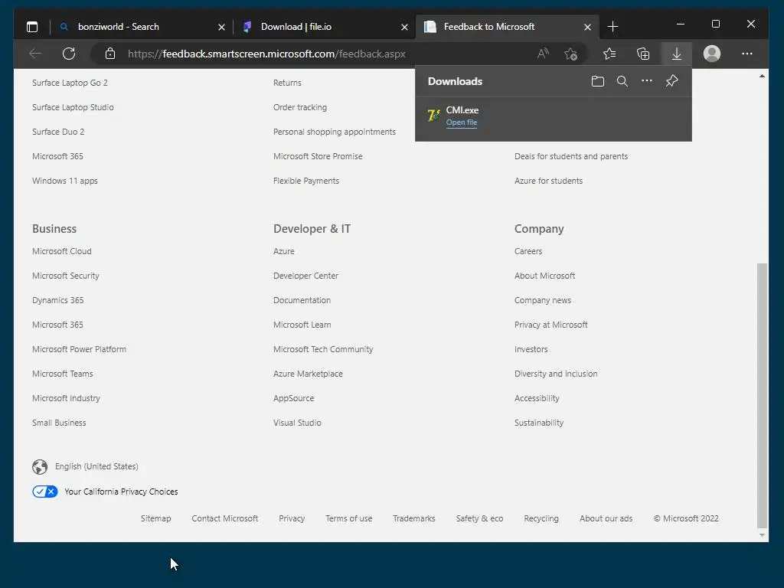Open the Read aloud icon
Viewport: 784px width, 588px height.
(x=543, y=54)
